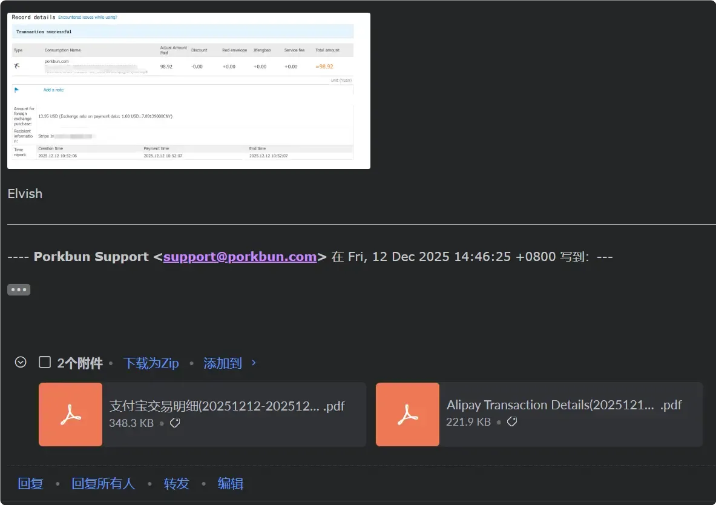Click the tag icon beside 348.3 KB
The height and width of the screenshot is (505, 716).
tap(175, 423)
